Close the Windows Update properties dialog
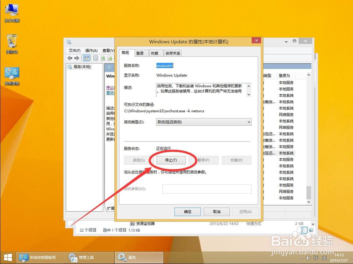The image size is (353, 264). 256,40
